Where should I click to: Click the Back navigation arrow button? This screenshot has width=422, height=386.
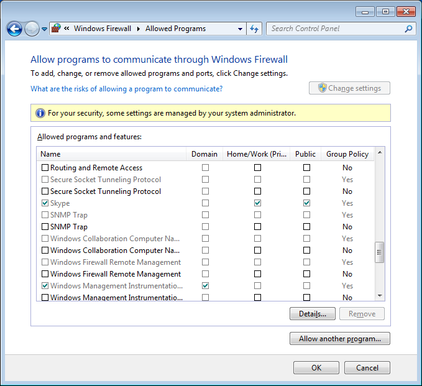point(14,29)
